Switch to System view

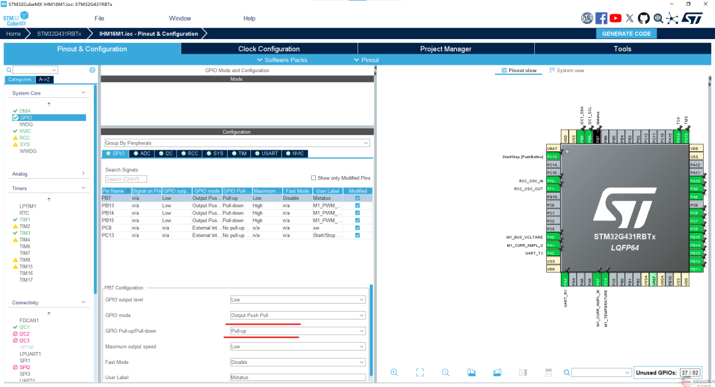click(x=567, y=70)
